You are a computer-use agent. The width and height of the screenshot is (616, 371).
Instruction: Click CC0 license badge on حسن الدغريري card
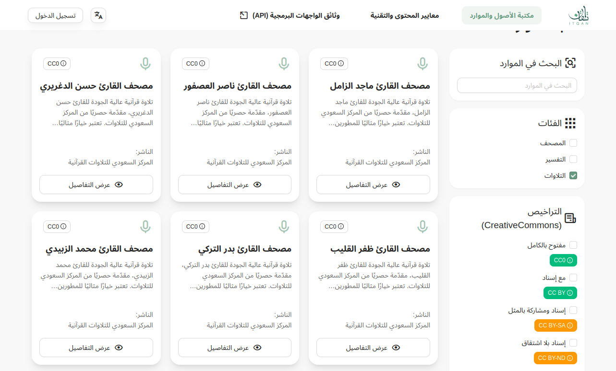tap(57, 64)
